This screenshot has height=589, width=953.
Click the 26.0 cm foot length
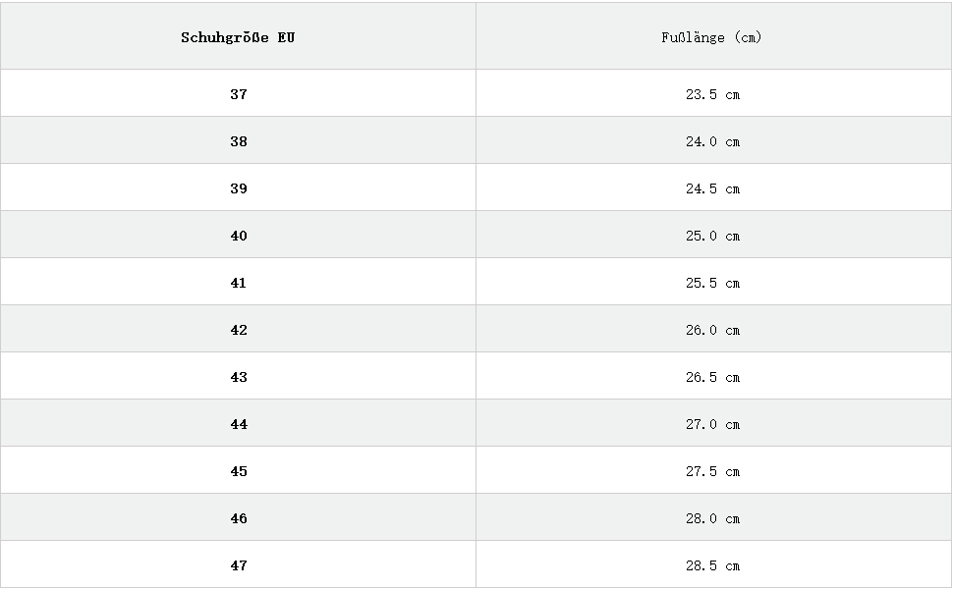(x=712, y=330)
